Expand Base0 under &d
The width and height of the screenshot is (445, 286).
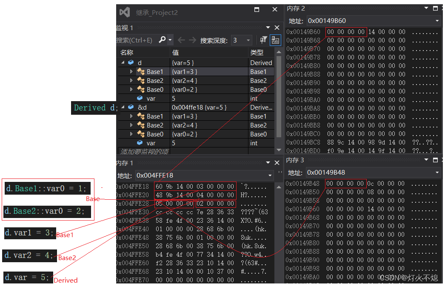[131, 134]
